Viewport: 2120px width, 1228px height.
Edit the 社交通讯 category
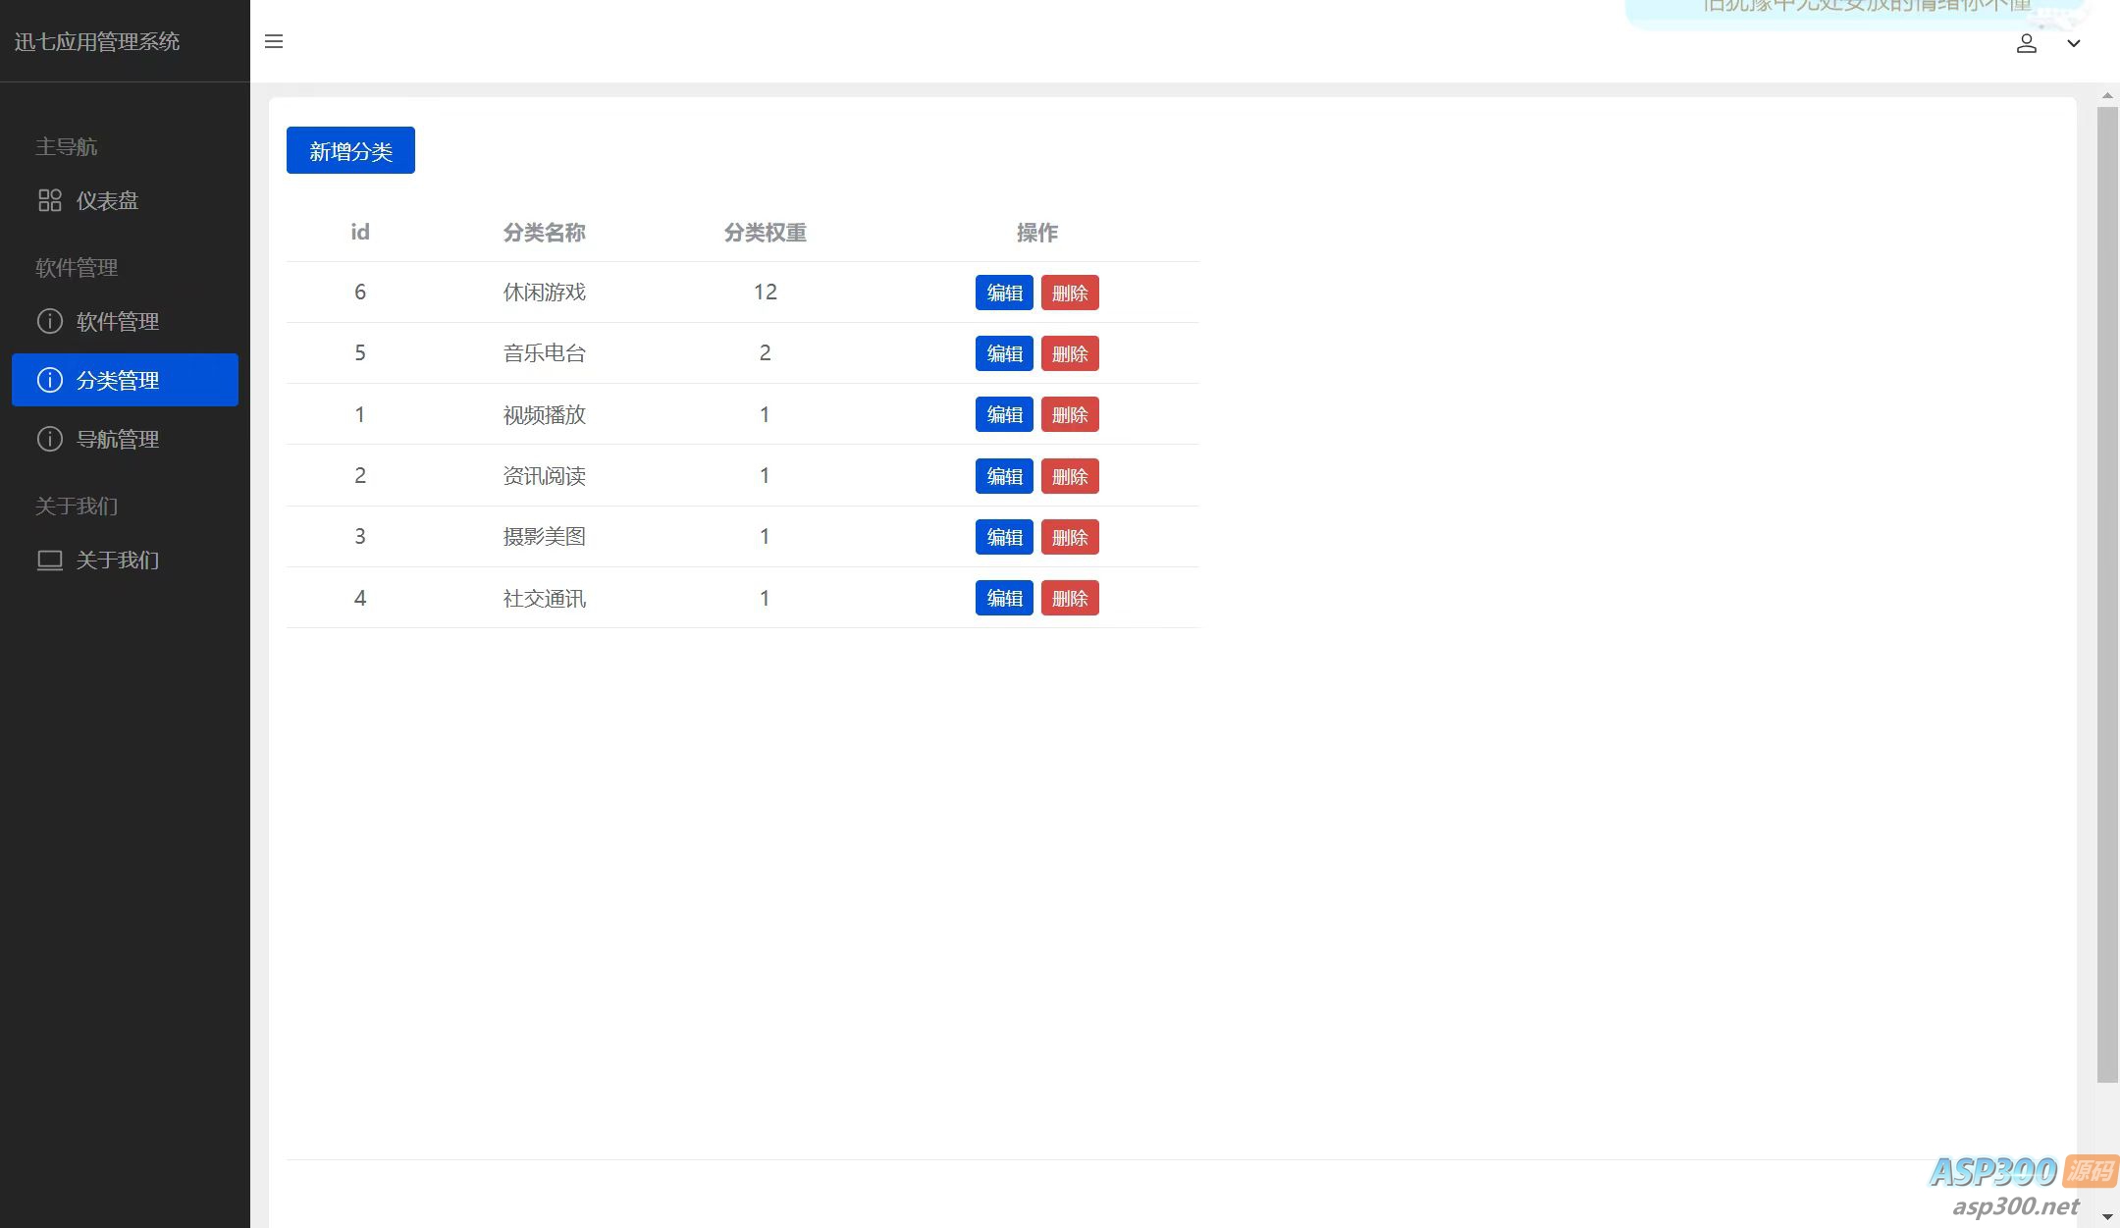point(1004,598)
